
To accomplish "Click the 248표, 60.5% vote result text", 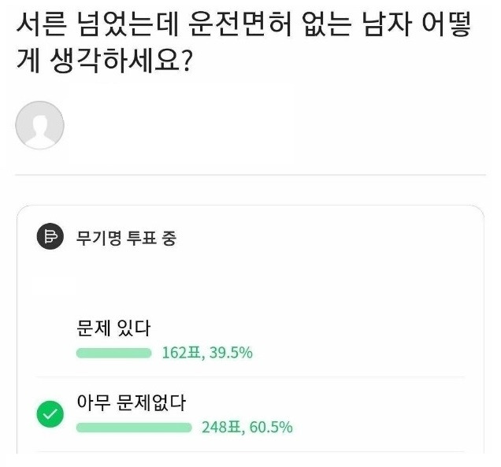I will [247, 428].
